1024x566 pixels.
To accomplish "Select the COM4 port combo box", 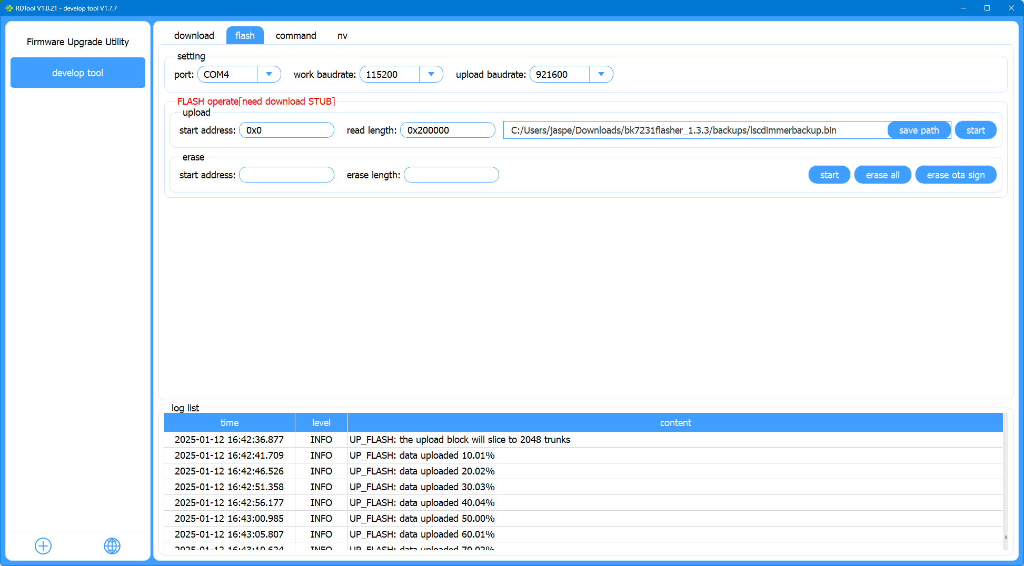I will click(239, 74).
